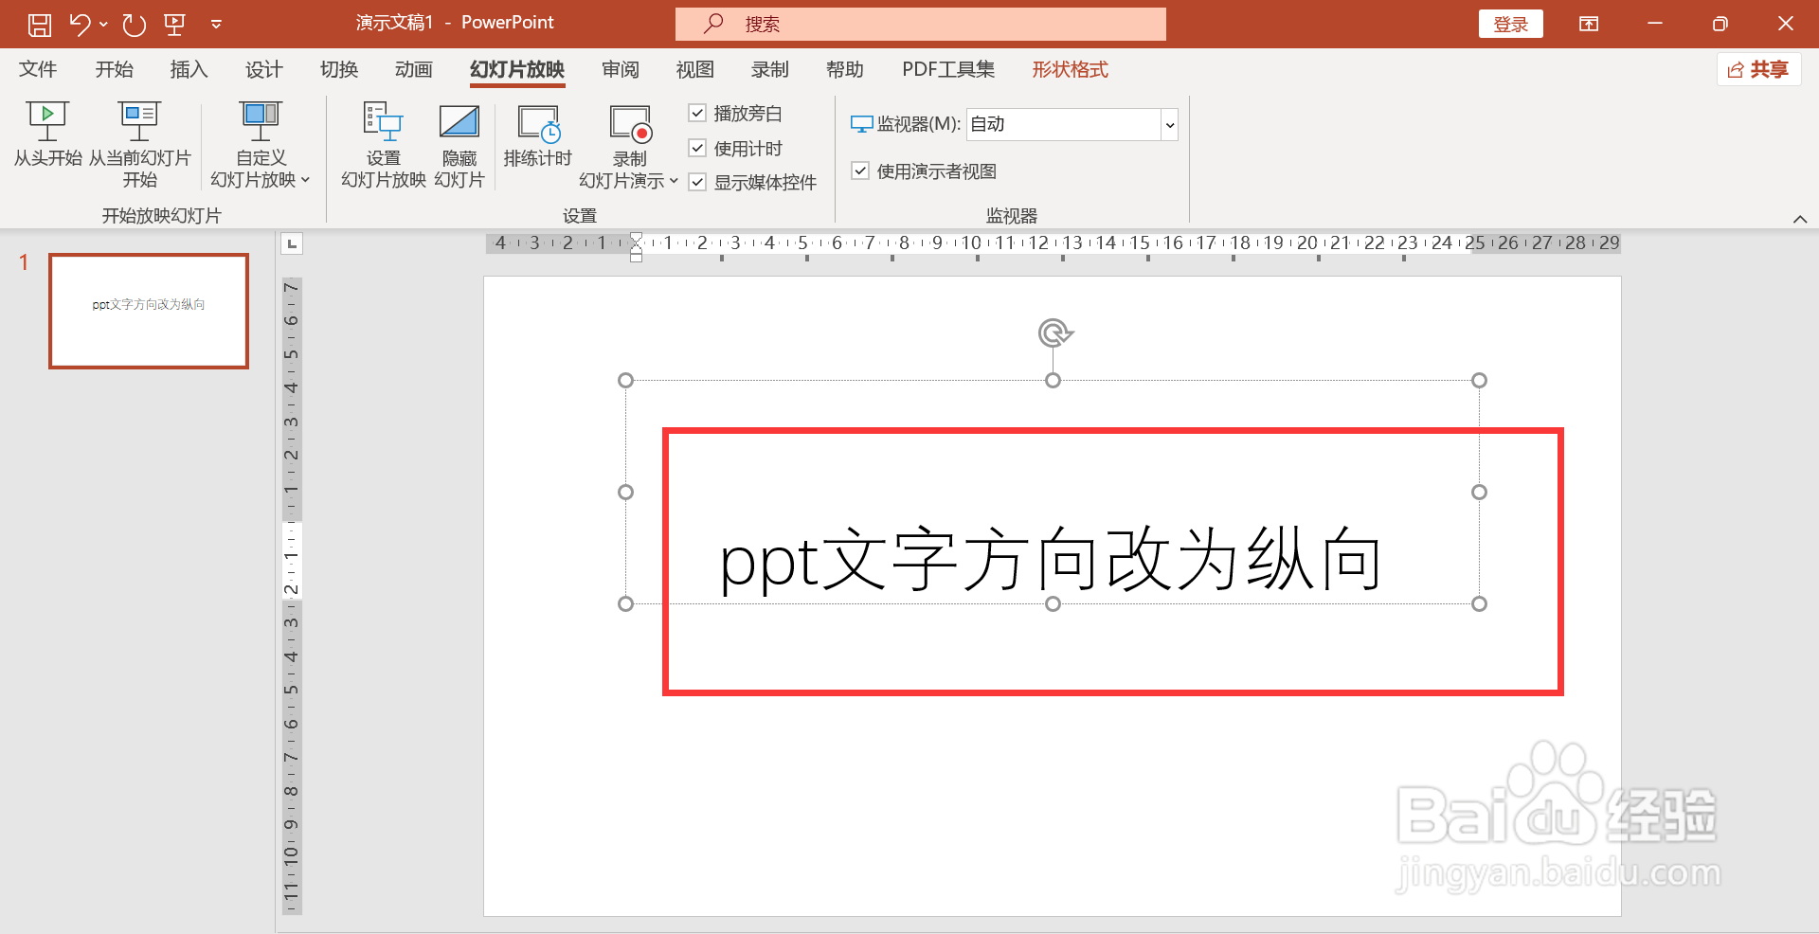Click the Redo/Repeat icon

tap(134, 25)
